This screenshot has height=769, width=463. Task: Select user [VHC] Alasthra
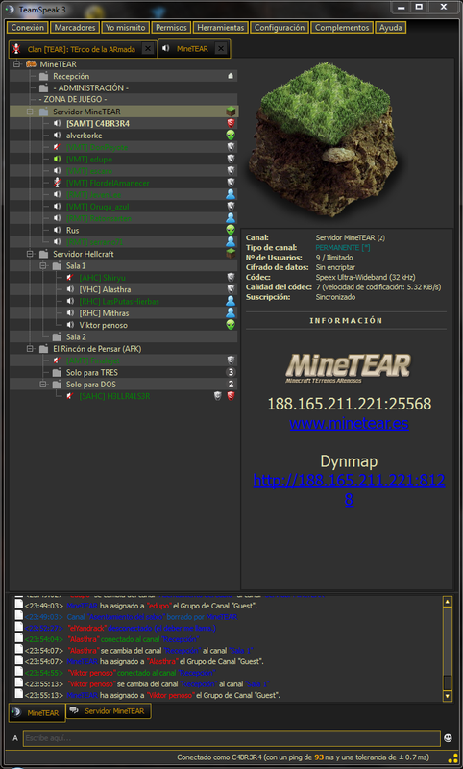(105, 289)
